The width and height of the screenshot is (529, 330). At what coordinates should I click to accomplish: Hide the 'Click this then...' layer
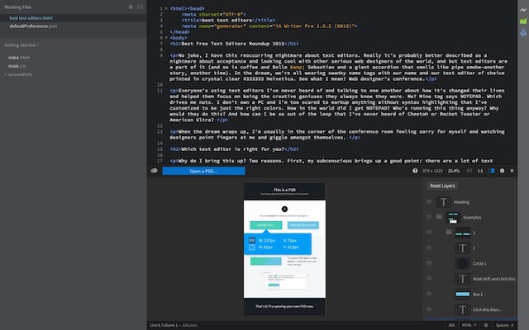click(429, 309)
